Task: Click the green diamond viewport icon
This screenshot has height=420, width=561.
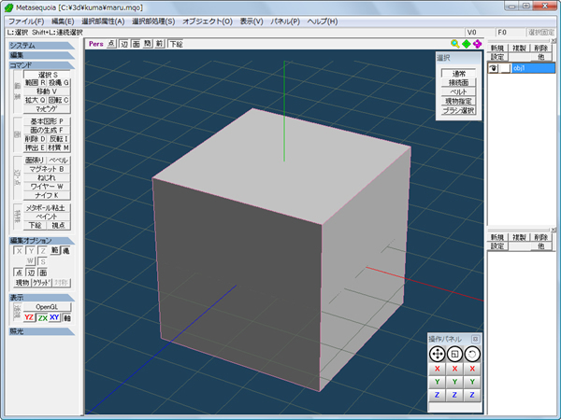Action: (x=467, y=44)
